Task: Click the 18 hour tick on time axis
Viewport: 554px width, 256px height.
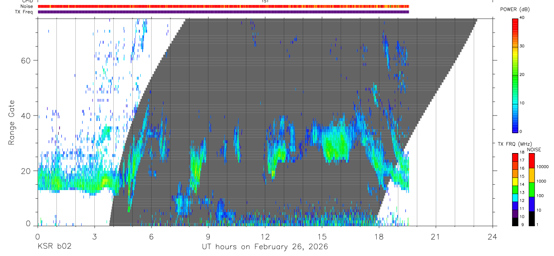Action: point(379,237)
